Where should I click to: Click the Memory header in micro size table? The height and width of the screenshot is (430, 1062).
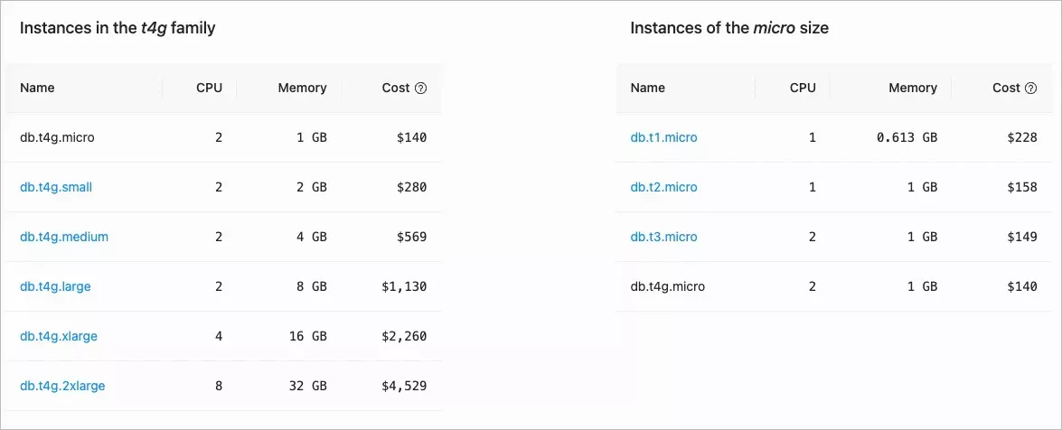tap(913, 89)
